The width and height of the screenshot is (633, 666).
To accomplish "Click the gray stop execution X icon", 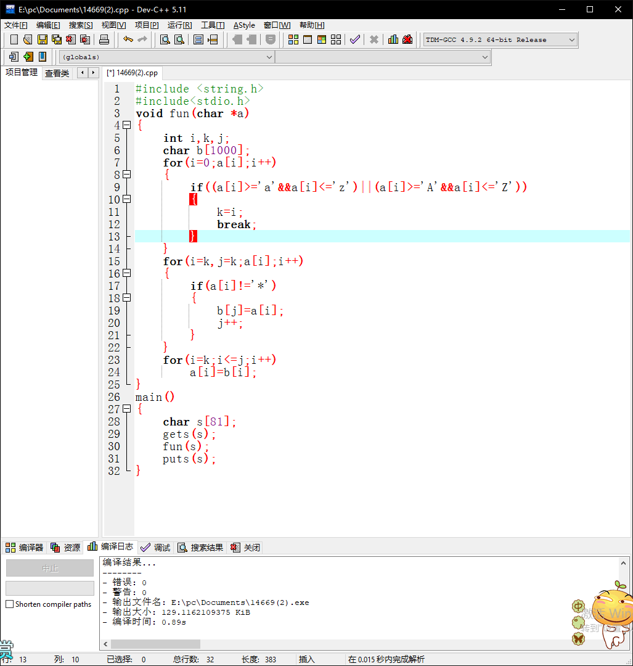I will click(x=374, y=39).
